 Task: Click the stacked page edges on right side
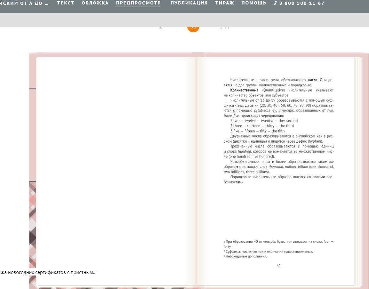357,170
